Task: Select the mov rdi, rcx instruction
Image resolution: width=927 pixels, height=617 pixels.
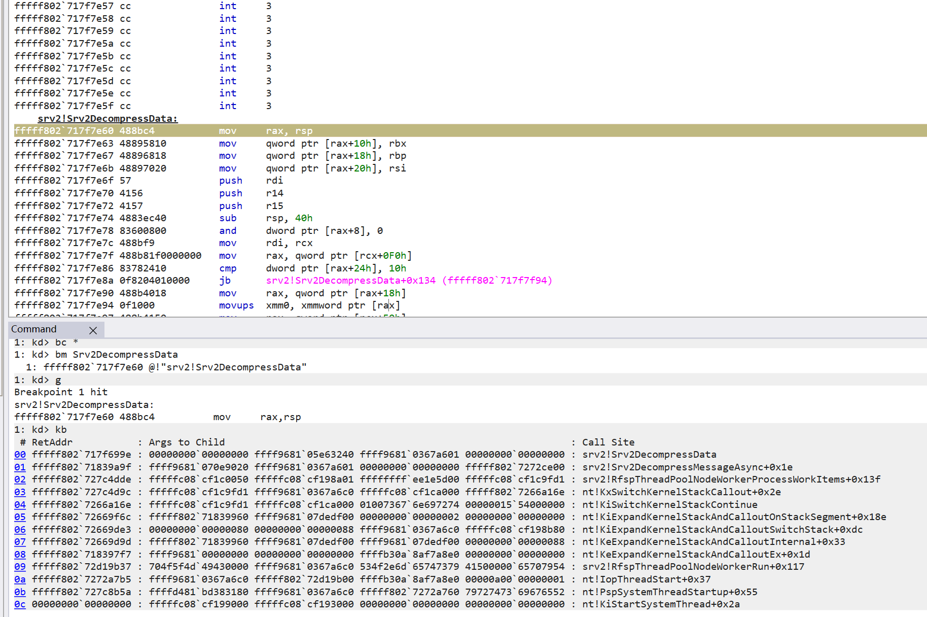Action: [x=163, y=243]
